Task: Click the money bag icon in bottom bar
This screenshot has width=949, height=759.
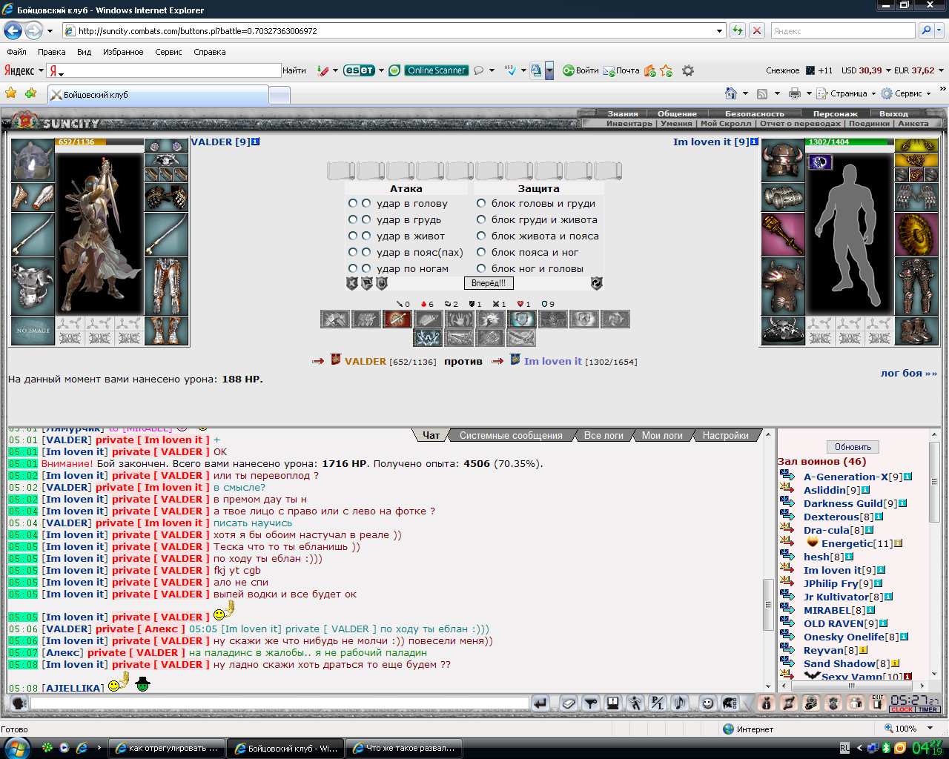Action: tap(767, 703)
